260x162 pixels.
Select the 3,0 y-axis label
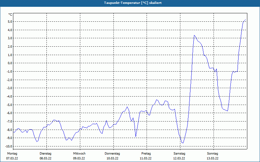point(9,38)
